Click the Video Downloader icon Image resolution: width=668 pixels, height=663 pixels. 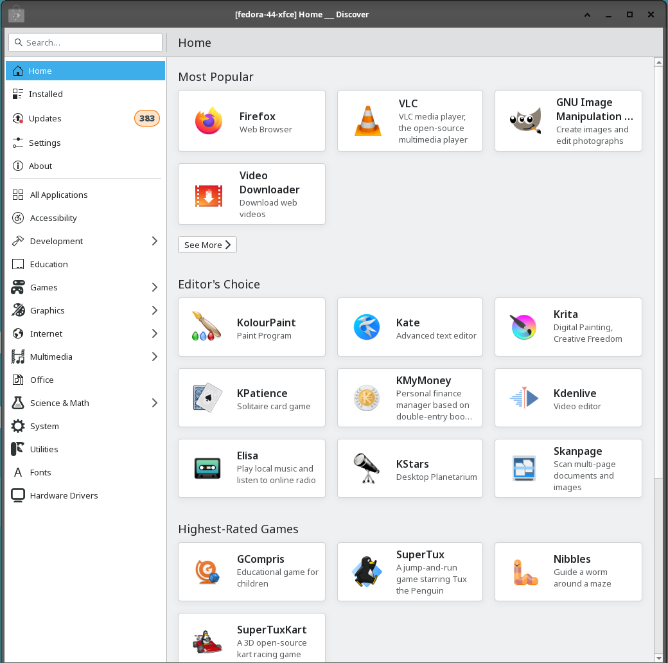click(x=209, y=195)
